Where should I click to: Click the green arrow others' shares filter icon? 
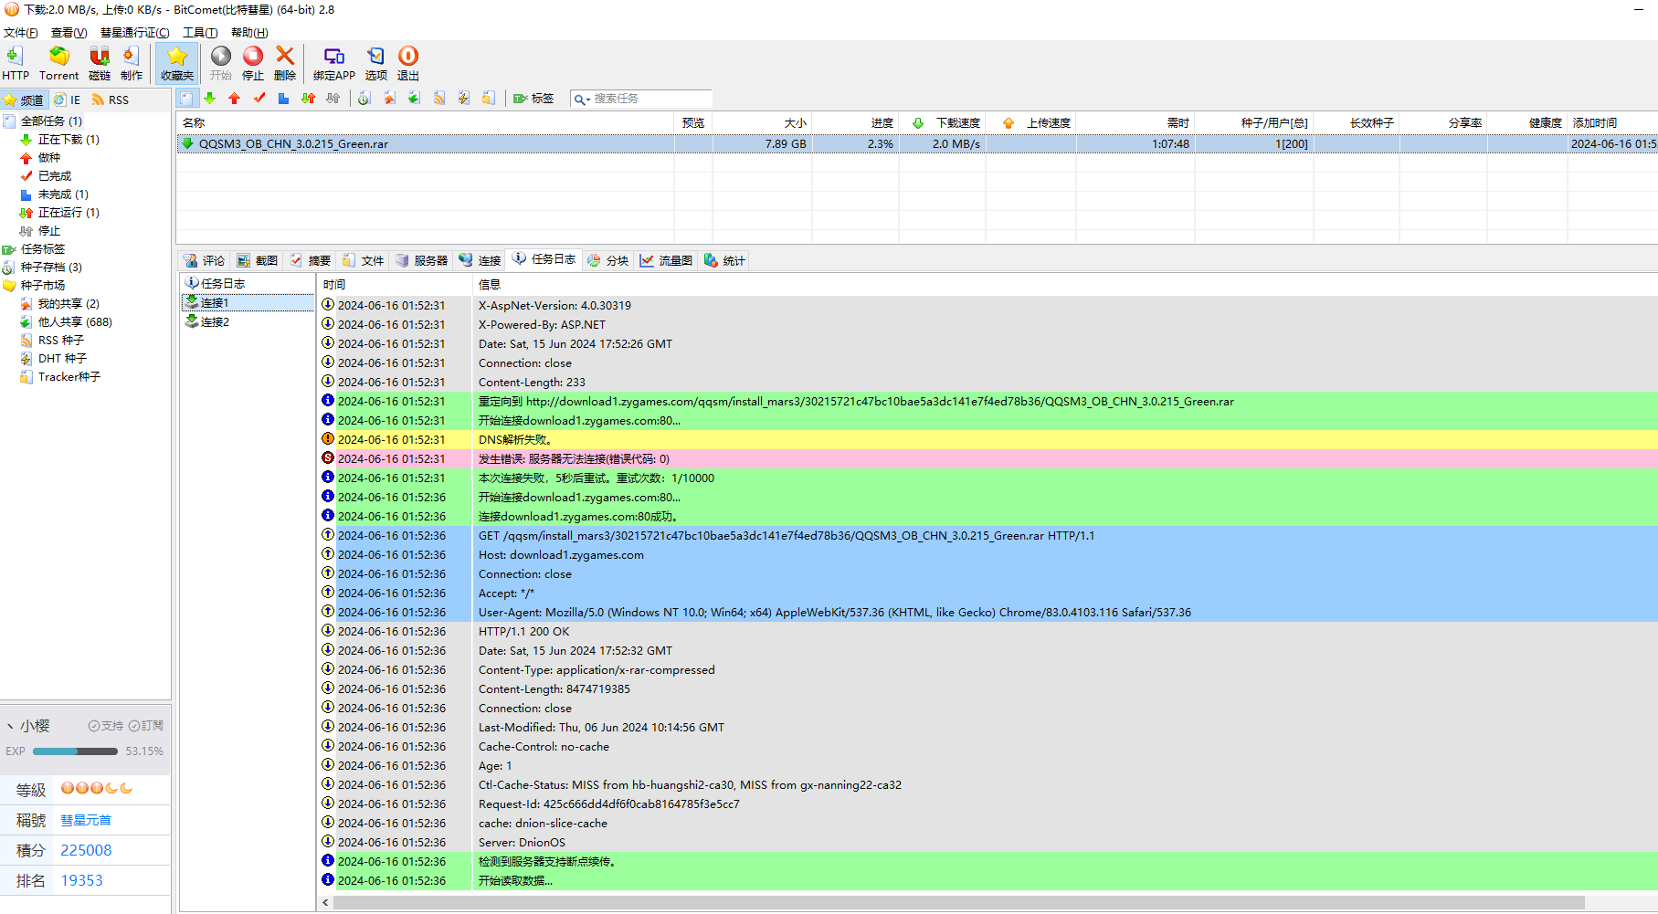[x=415, y=98]
